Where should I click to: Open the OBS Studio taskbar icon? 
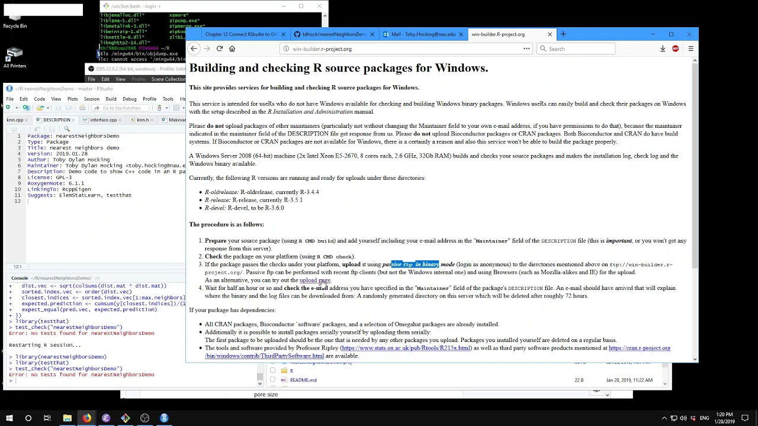pos(145,418)
